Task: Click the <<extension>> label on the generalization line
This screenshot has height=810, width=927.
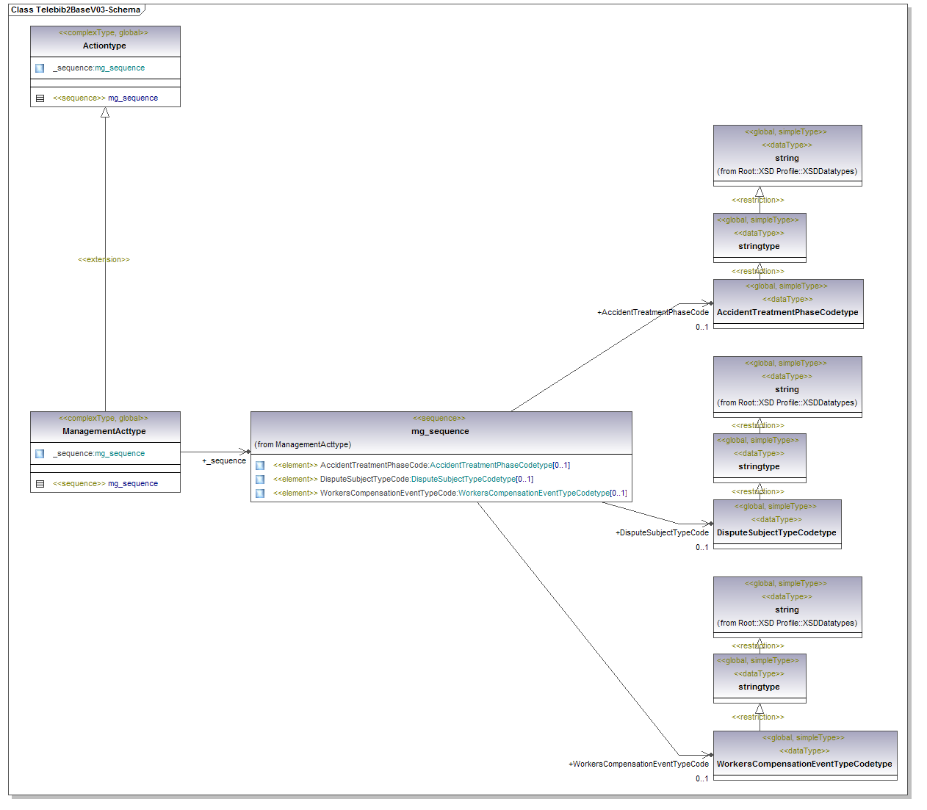Action: tap(104, 260)
